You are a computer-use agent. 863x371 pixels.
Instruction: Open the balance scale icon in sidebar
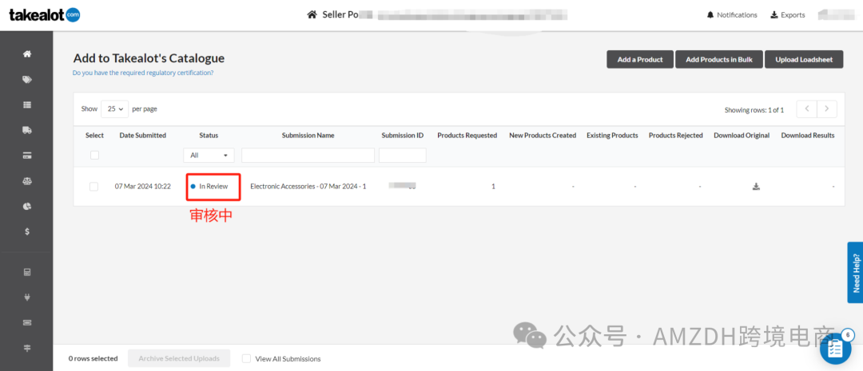click(26, 181)
